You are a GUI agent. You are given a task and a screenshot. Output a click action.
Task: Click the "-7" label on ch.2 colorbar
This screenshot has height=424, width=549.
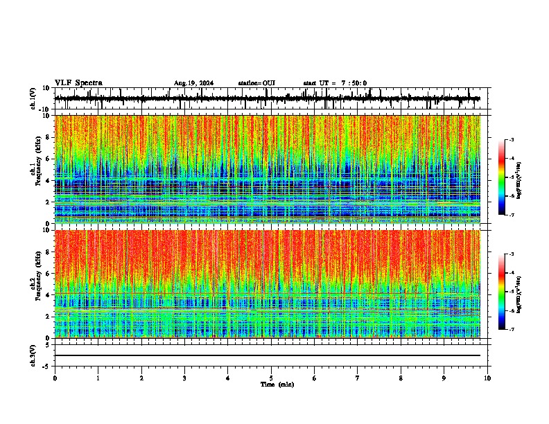coord(512,330)
